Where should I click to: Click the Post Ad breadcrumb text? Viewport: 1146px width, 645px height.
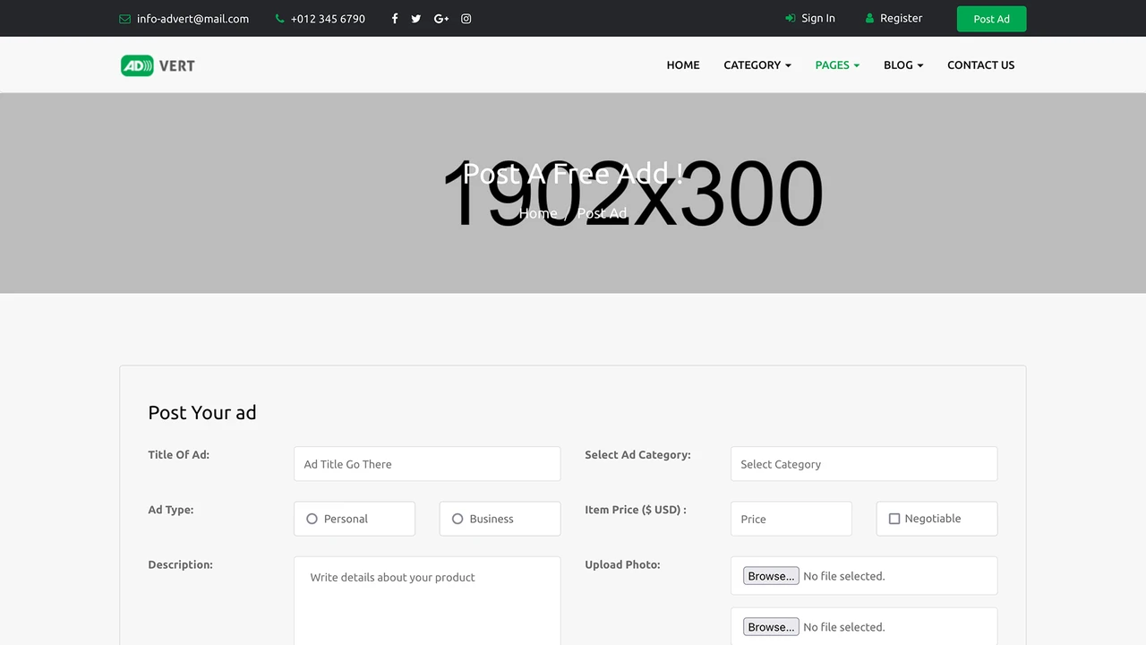click(602, 213)
